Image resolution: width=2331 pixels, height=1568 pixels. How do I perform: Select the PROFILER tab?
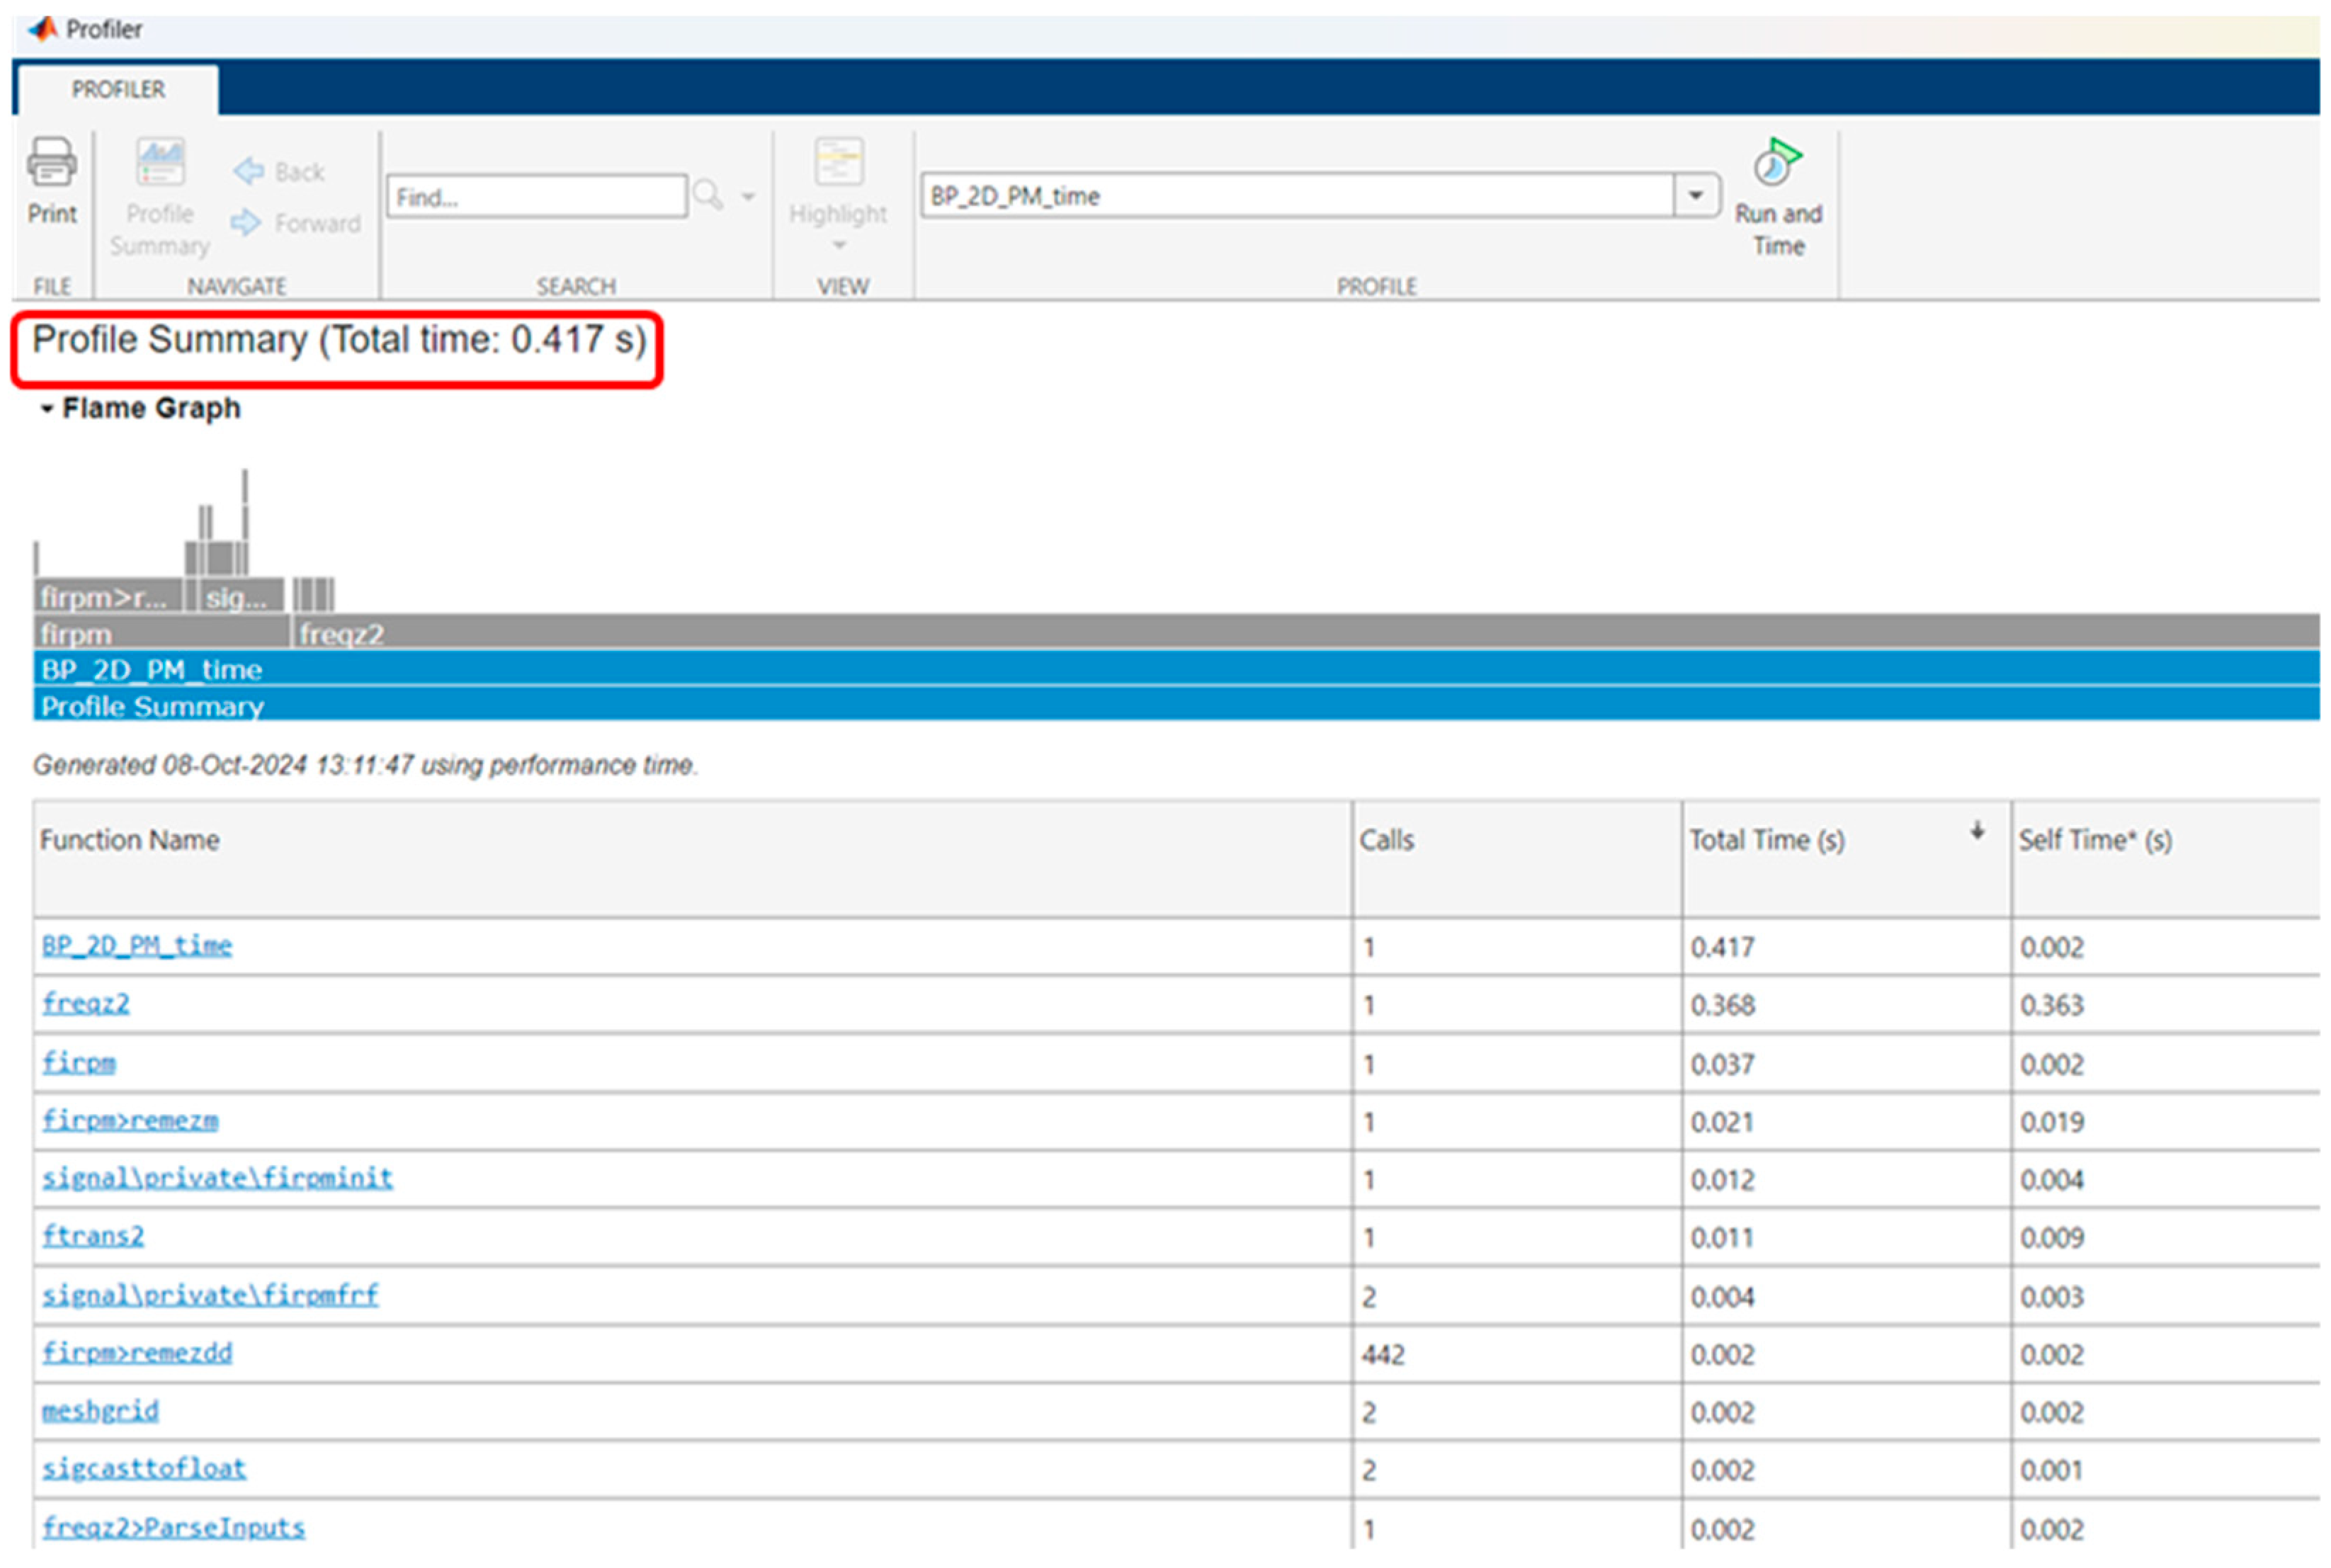pyautogui.click(x=118, y=89)
